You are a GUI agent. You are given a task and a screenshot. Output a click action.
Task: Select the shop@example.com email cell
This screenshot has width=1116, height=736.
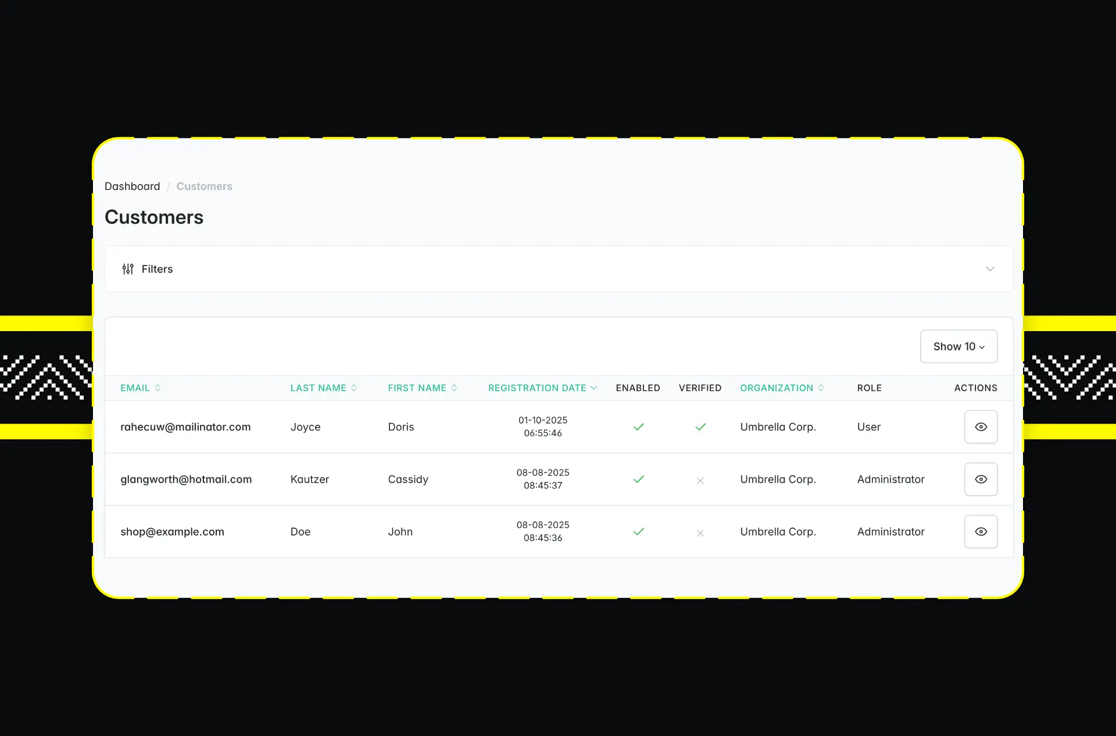pyautogui.click(x=172, y=532)
